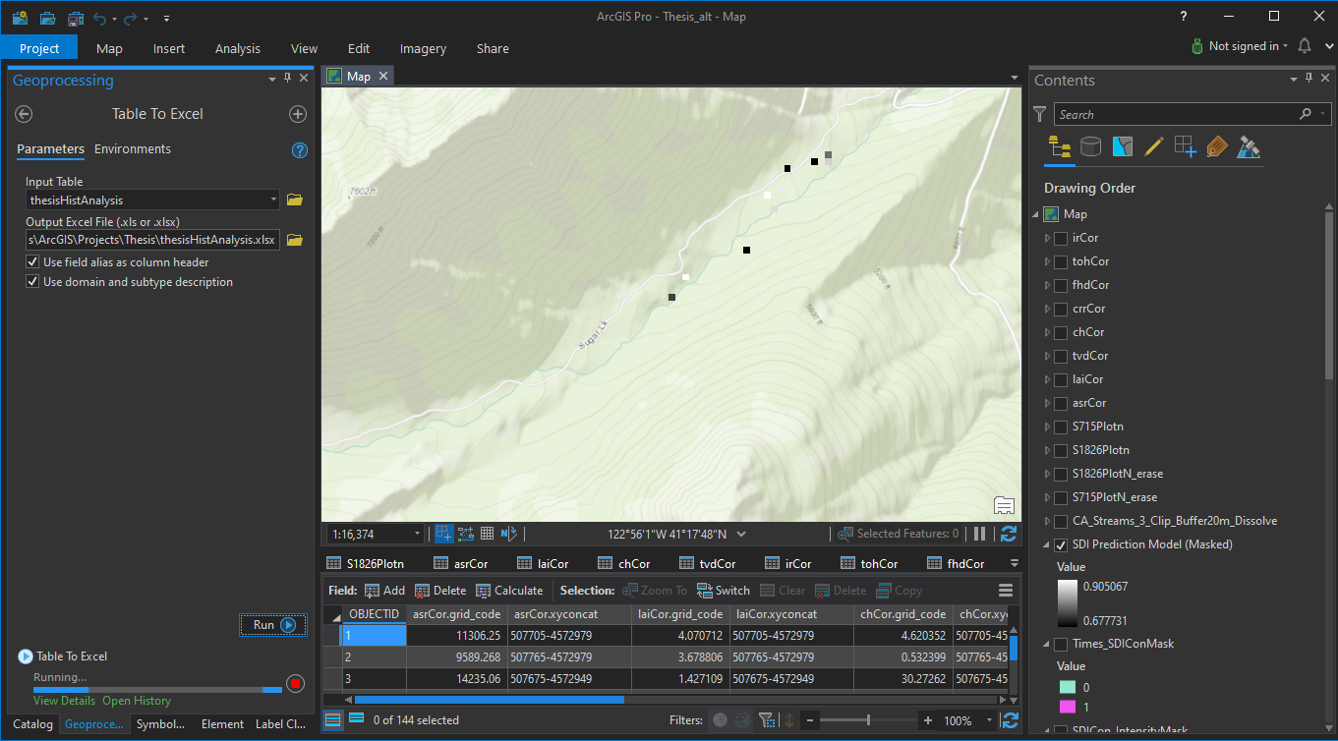The width and height of the screenshot is (1338, 741).
Task: Click the add tool plus icon beside Table To Excel
Action: click(298, 114)
